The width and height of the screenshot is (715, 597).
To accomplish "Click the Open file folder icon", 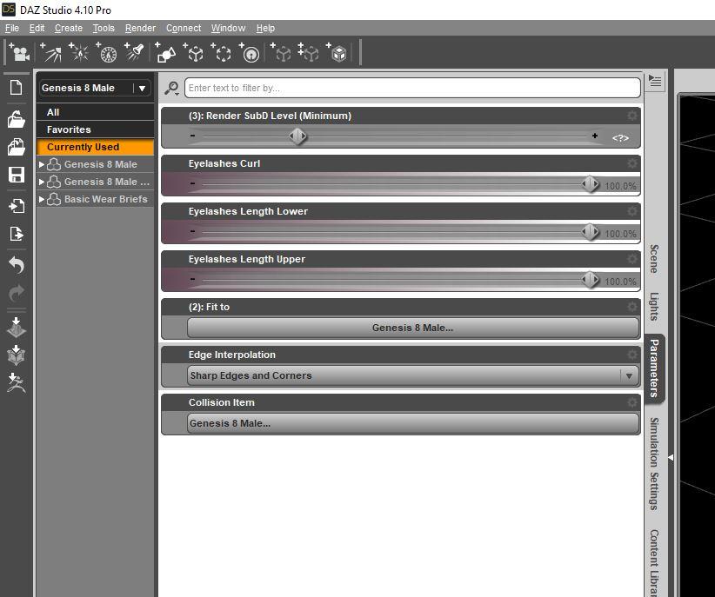I will [x=17, y=119].
